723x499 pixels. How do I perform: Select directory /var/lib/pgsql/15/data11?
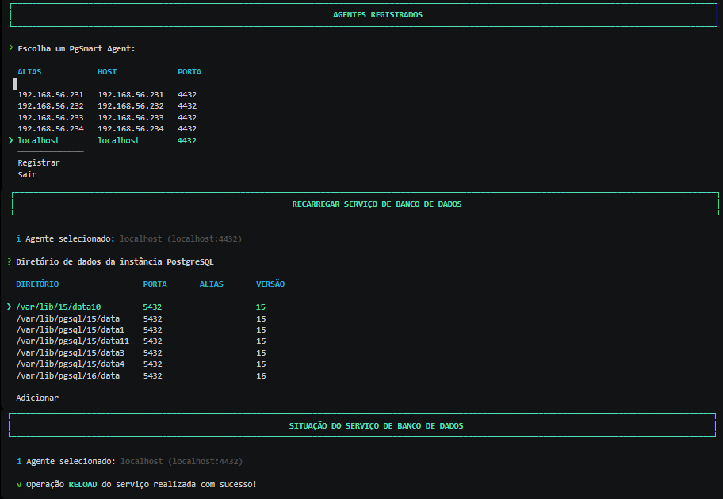coord(72,341)
